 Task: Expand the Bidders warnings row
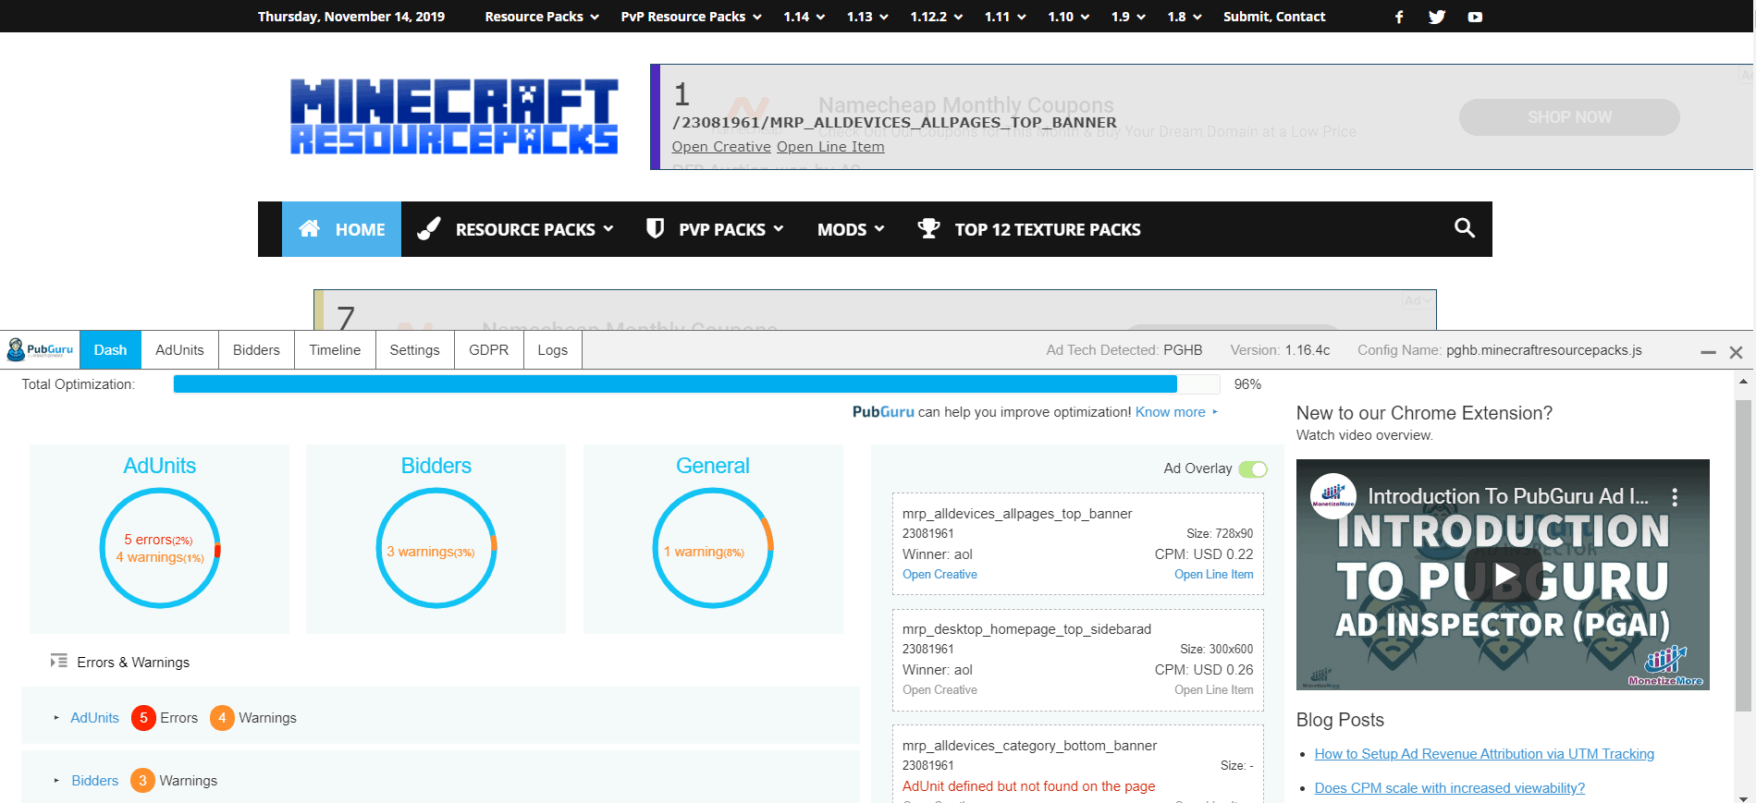point(56,781)
